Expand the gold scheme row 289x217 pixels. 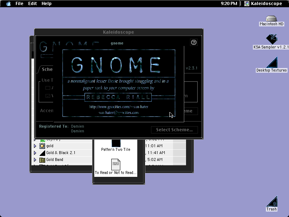tap(35, 146)
